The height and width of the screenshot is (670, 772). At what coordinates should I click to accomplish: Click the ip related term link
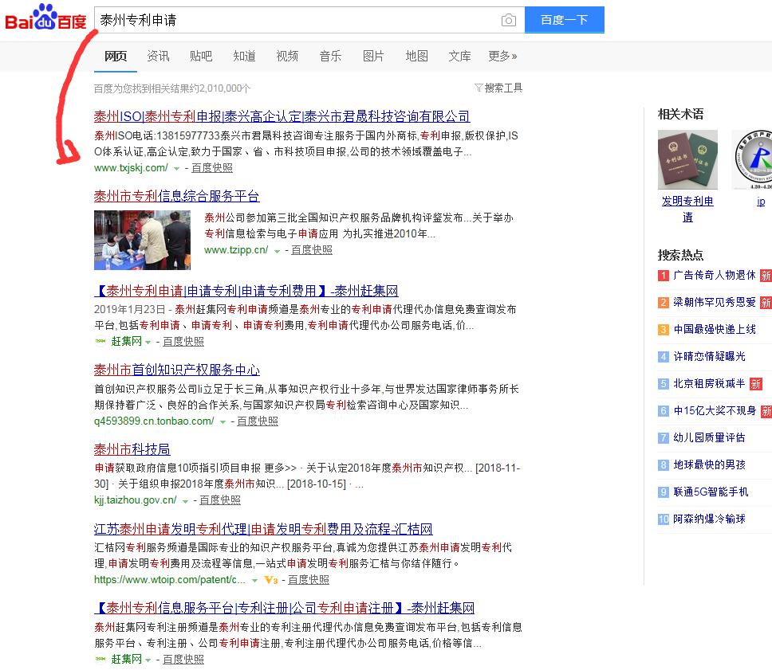coord(761,202)
